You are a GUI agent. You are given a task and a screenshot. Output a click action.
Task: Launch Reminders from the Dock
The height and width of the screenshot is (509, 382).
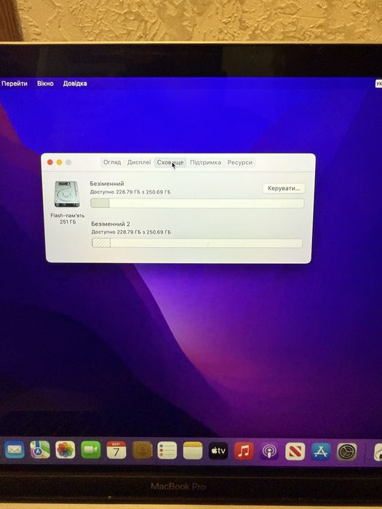[x=167, y=450]
